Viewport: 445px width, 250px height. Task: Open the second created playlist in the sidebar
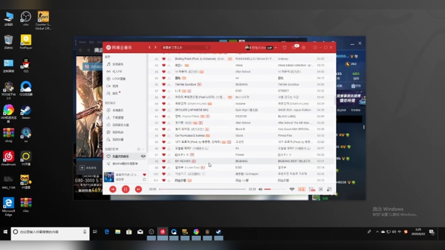pos(125,163)
